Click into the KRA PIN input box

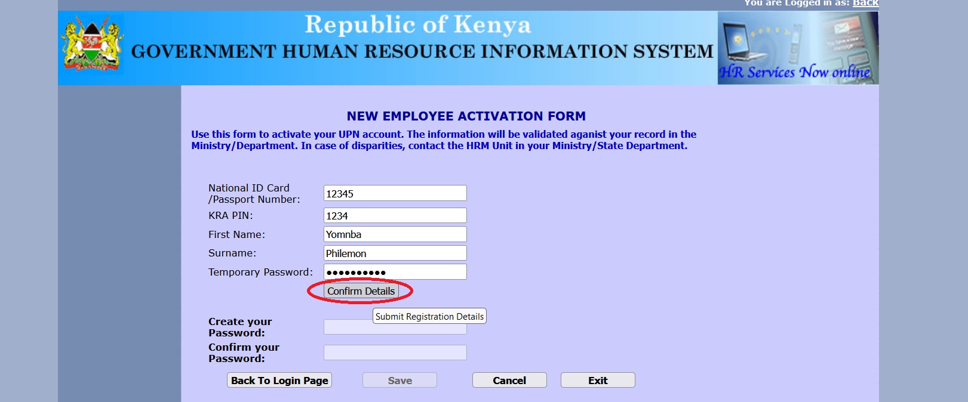(395, 215)
